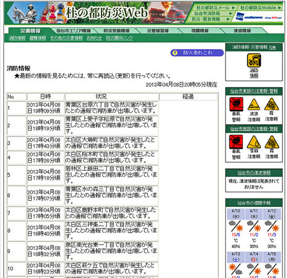Open the 仙台市西部の注意報・警報 heading link
The image size is (287, 278).
[254, 129]
